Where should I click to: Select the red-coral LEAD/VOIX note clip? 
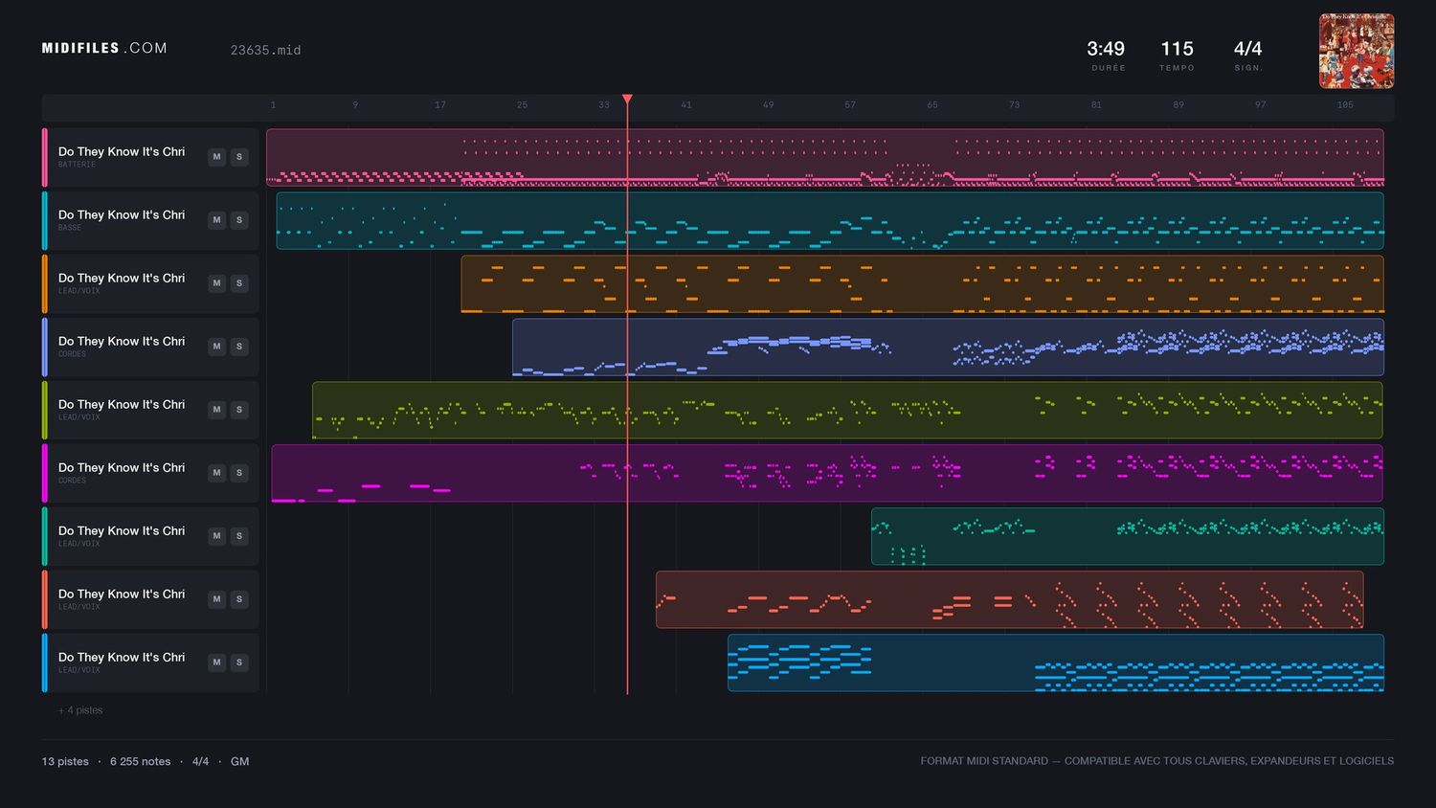[1010, 599]
